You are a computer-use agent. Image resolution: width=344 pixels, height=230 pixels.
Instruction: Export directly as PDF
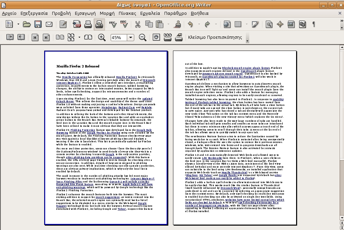tap(77, 24)
